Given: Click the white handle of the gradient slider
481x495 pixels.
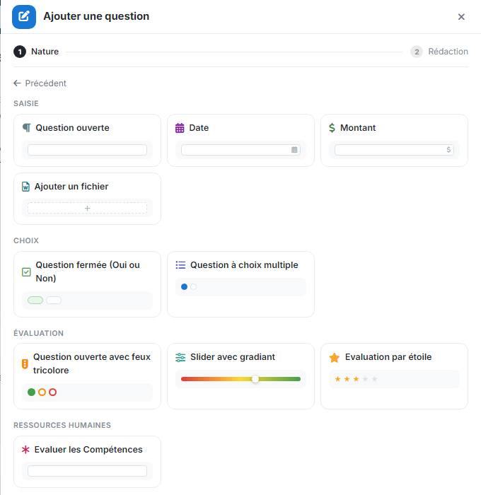Looking at the screenshot, I should [255, 379].
